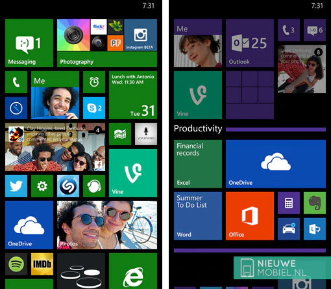This screenshot has height=289, width=331.
Task: Open the Twitter bird tile
Action: coord(16,186)
